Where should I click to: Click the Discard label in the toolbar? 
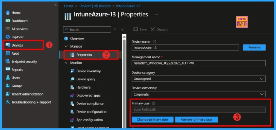(162, 29)
